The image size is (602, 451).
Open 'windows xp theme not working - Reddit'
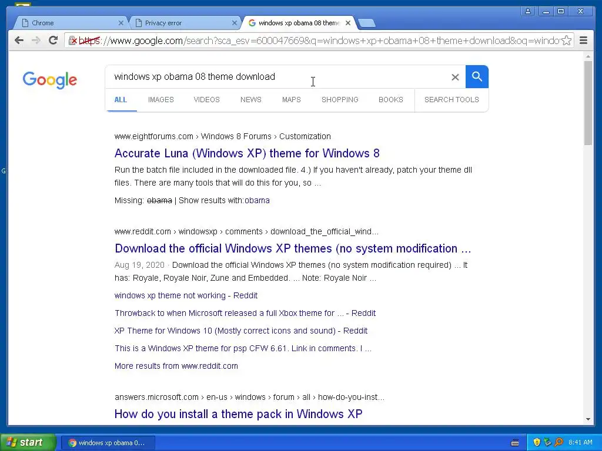point(186,296)
